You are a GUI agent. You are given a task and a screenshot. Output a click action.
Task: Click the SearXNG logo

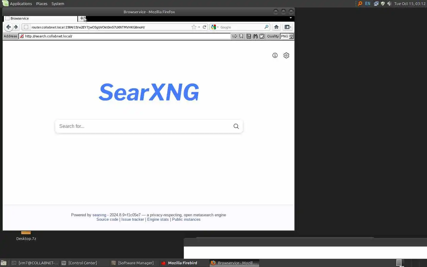coord(149,92)
